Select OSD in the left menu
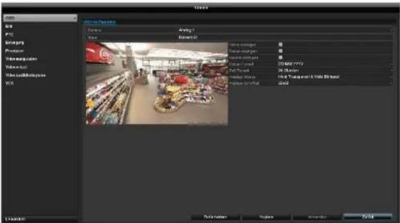This screenshot has width=400, height=223. (40, 18)
